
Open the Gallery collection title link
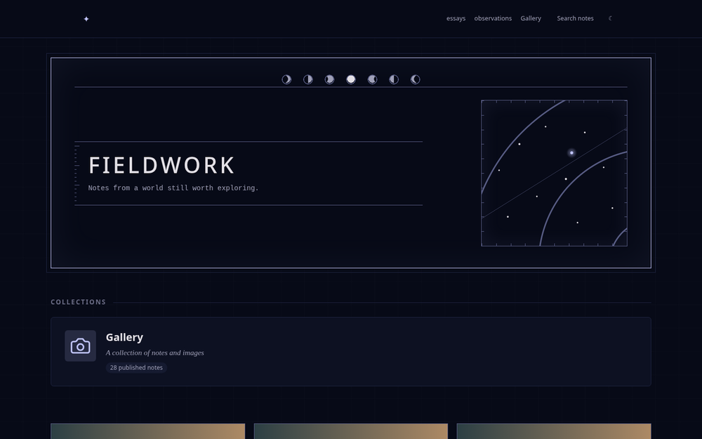[x=124, y=337]
